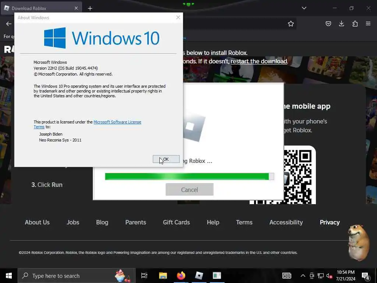Image resolution: width=377 pixels, height=283 pixels.
Task: Open the Firefox downloads panel
Action: point(341,24)
